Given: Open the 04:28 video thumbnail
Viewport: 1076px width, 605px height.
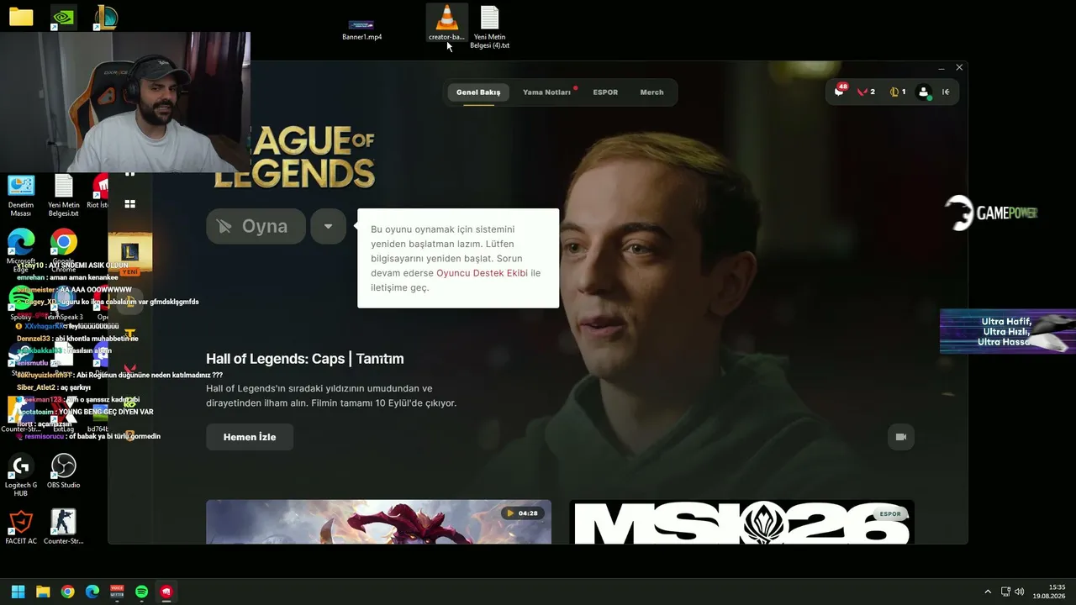Looking at the screenshot, I should (x=378, y=522).
